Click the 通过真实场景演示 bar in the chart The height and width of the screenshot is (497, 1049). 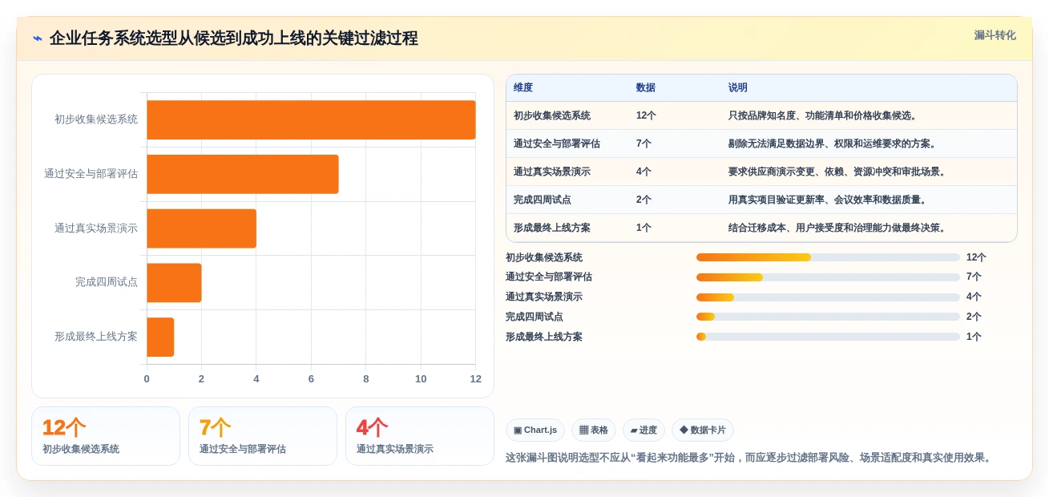click(x=201, y=228)
